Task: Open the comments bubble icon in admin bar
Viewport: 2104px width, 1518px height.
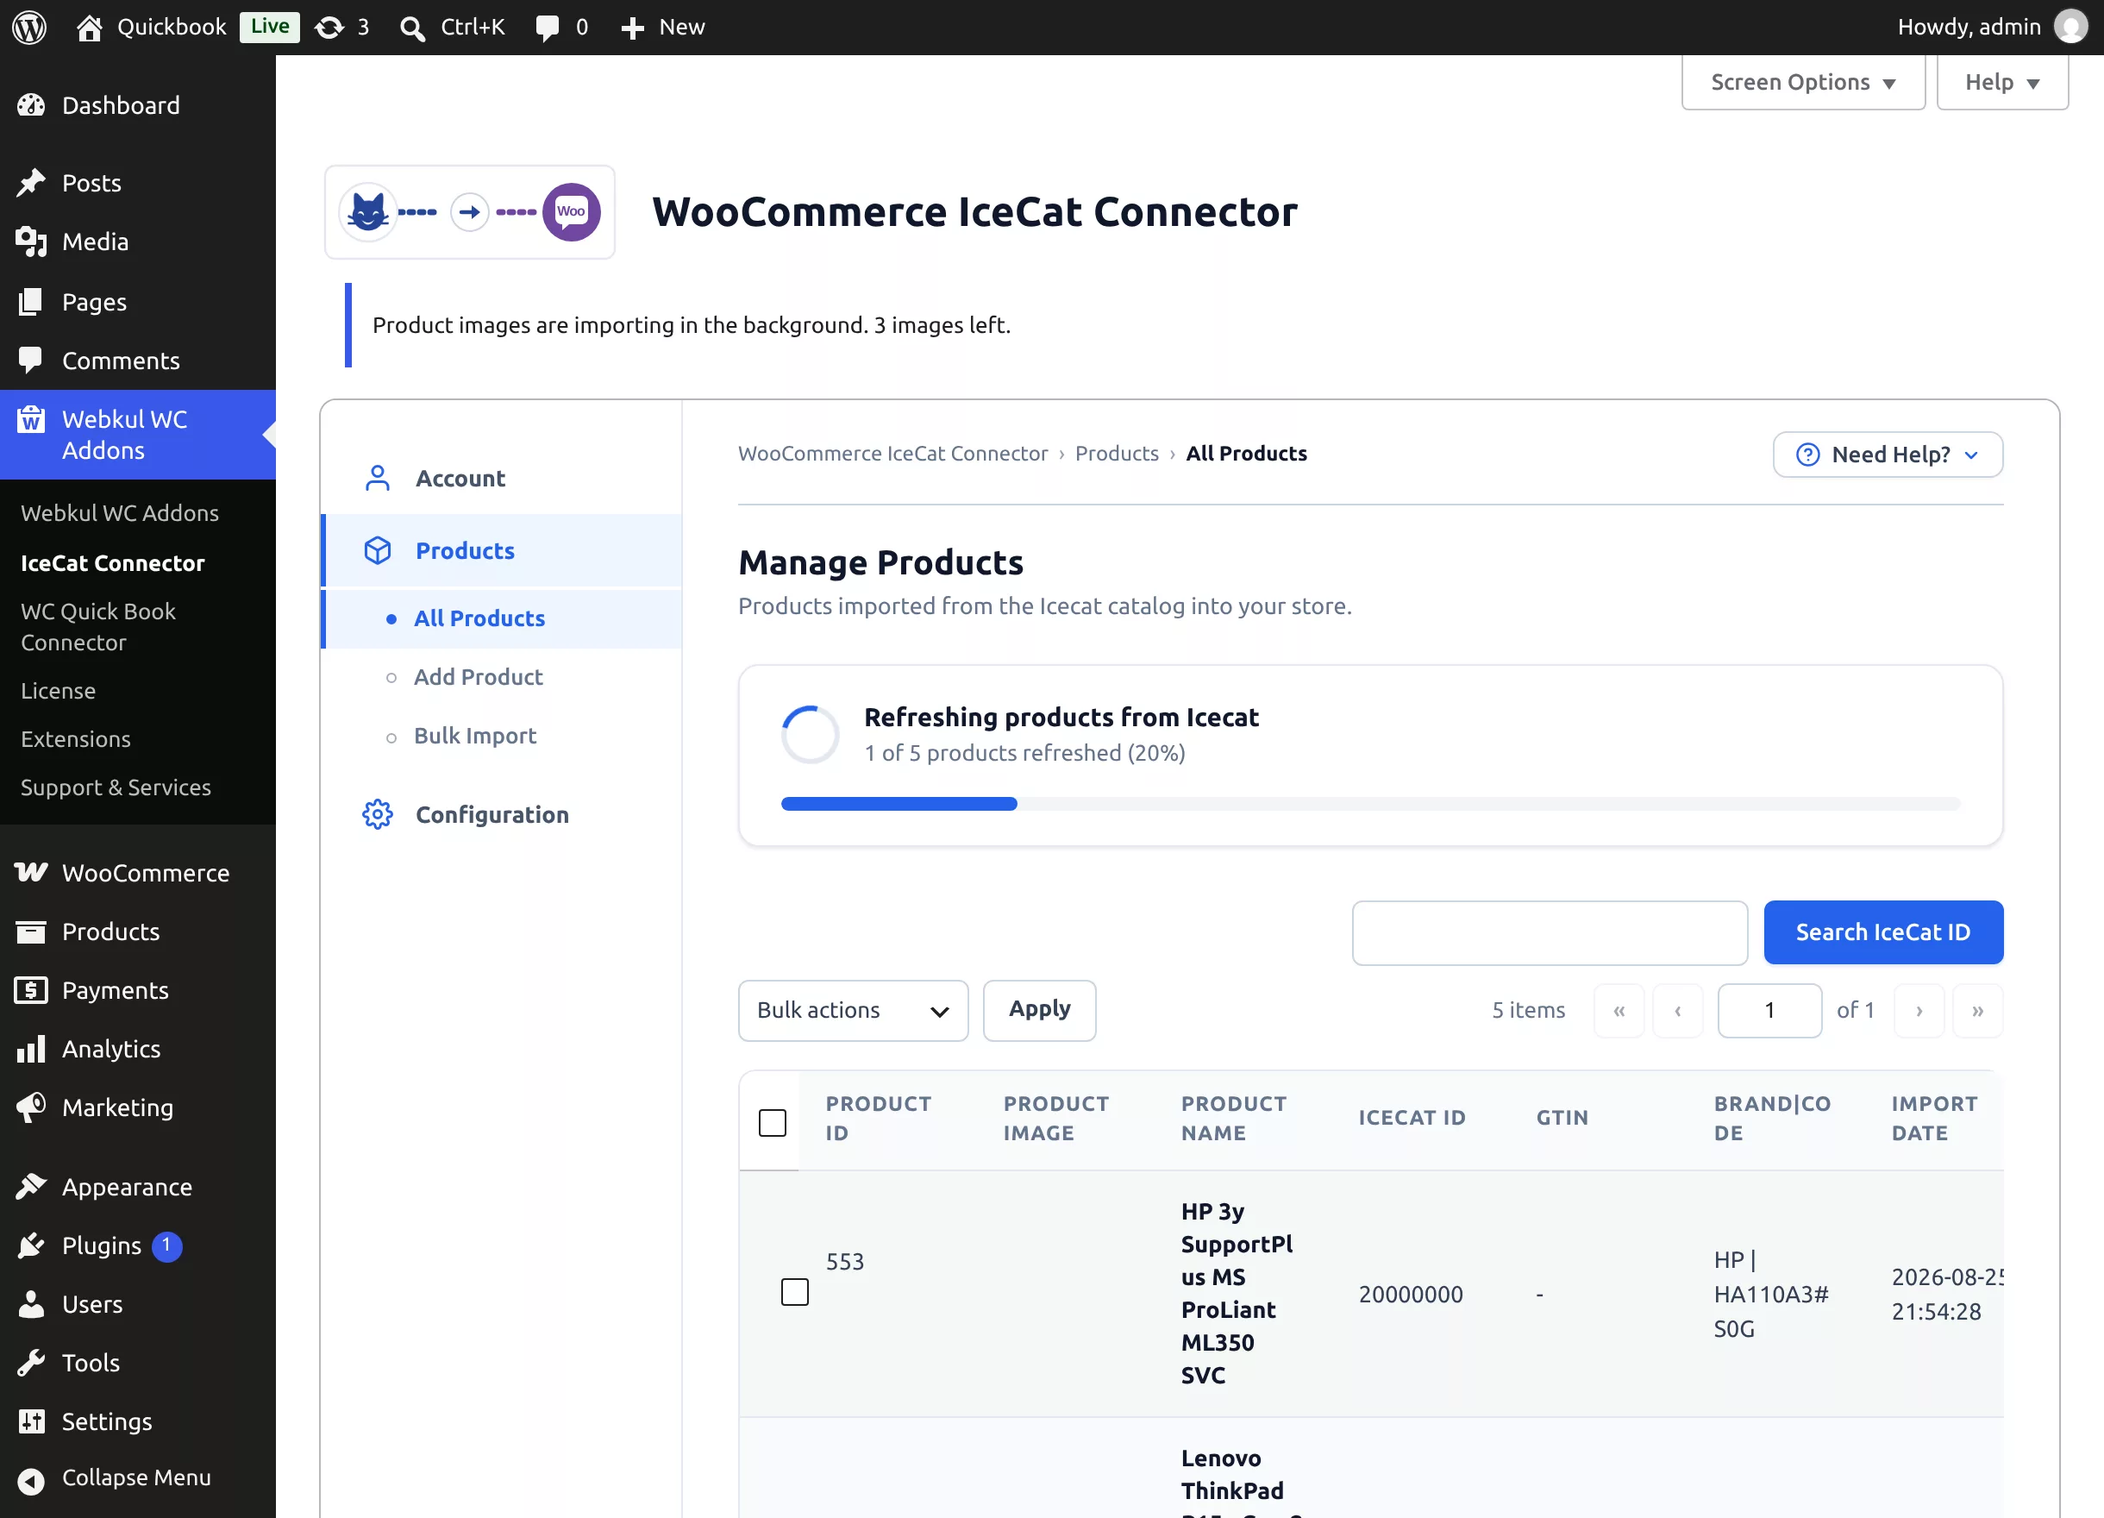Action: coord(548,28)
